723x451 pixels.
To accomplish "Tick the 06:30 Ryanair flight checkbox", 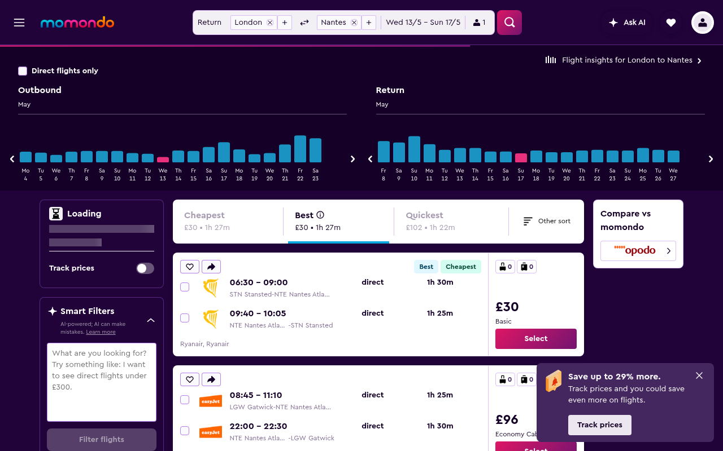I will [184, 287].
